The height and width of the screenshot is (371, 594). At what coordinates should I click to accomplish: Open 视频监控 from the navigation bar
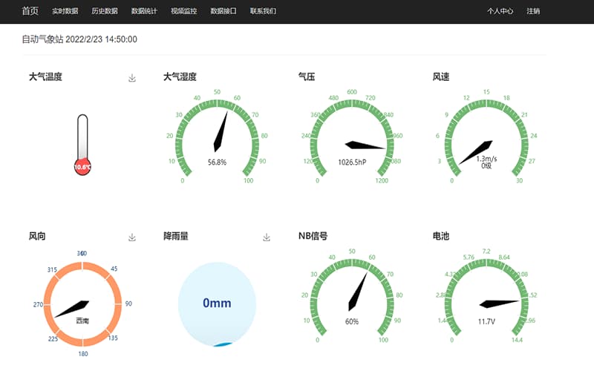pyautogui.click(x=183, y=11)
